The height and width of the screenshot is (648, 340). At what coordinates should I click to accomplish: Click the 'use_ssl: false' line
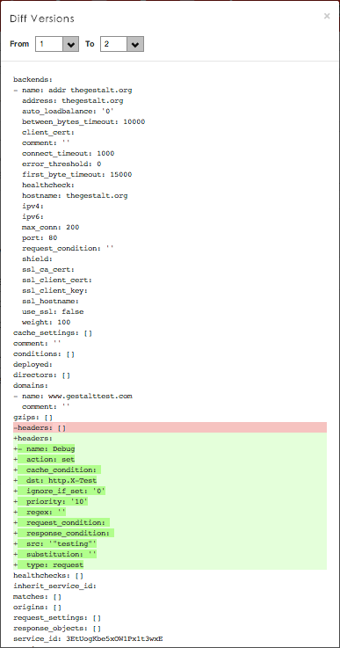point(53,311)
